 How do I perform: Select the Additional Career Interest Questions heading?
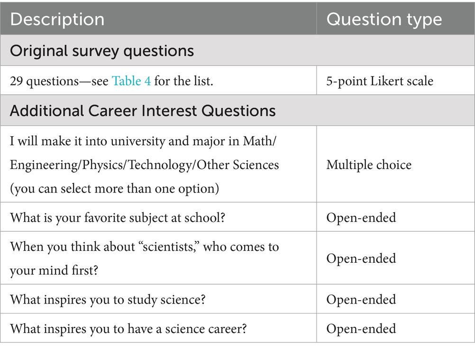[x=142, y=111]
